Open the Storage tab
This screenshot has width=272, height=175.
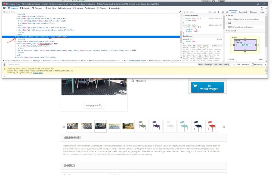(101, 8)
